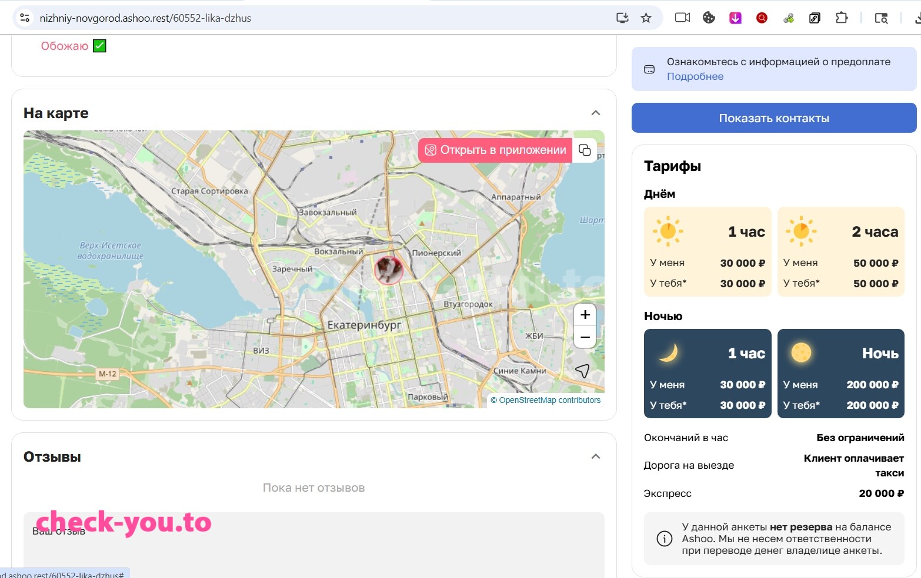Open the Подробнее prepayment link
Screen dimensions: 921x578
coord(695,76)
